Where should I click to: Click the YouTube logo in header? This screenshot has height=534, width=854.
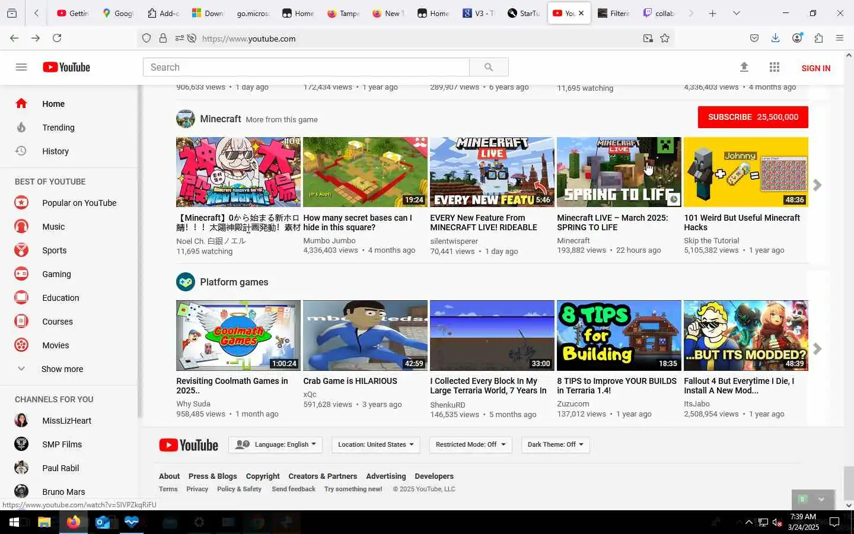[66, 67]
